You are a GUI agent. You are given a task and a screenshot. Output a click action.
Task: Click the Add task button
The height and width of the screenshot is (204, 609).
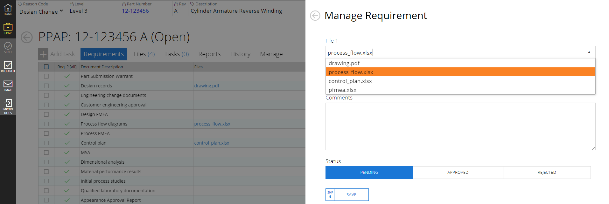click(x=58, y=54)
